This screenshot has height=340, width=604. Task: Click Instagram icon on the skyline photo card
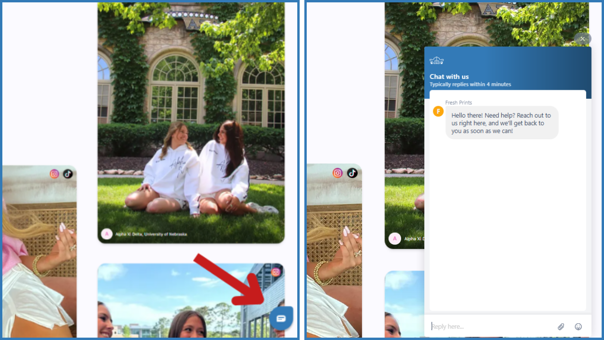(276, 272)
